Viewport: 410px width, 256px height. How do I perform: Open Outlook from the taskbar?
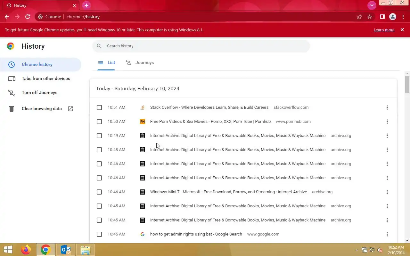coord(66,250)
